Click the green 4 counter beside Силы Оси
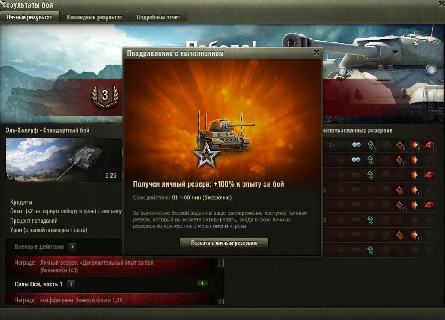445x320 pixels. click(x=202, y=283)
